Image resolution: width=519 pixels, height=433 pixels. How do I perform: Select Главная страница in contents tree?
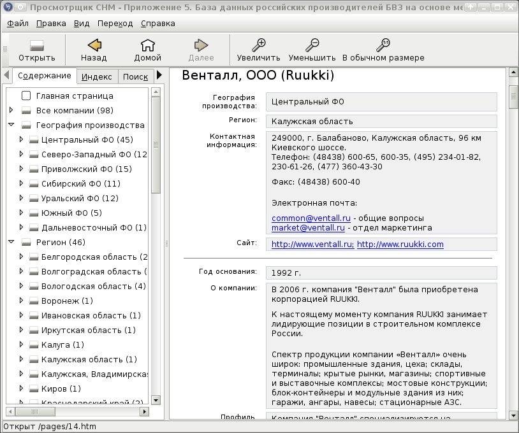click(x=75, y=96)
